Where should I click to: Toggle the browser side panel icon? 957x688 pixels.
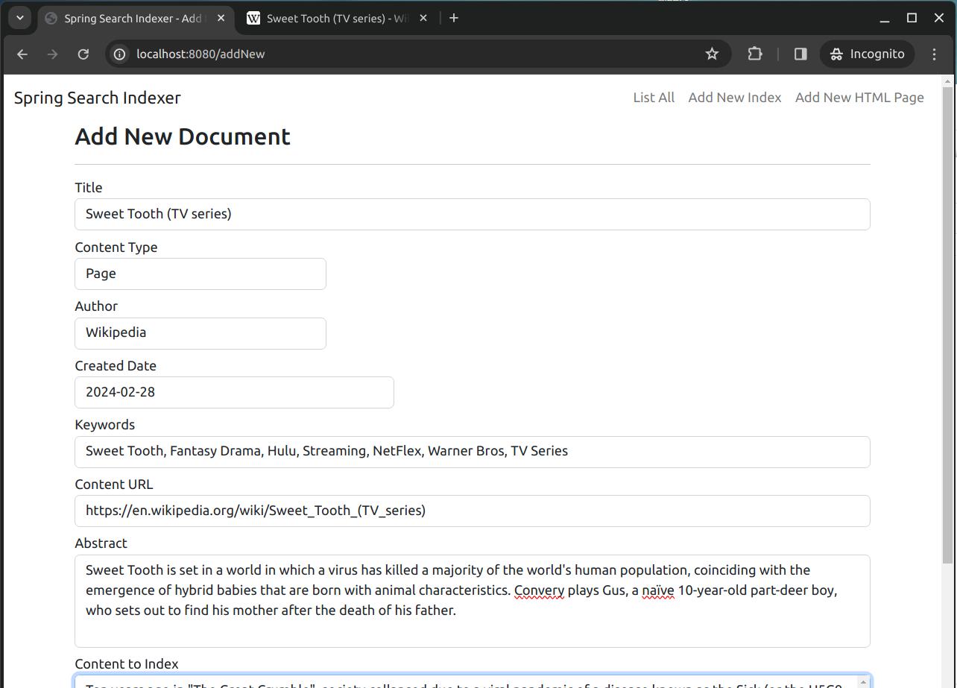tap(800, 54)
